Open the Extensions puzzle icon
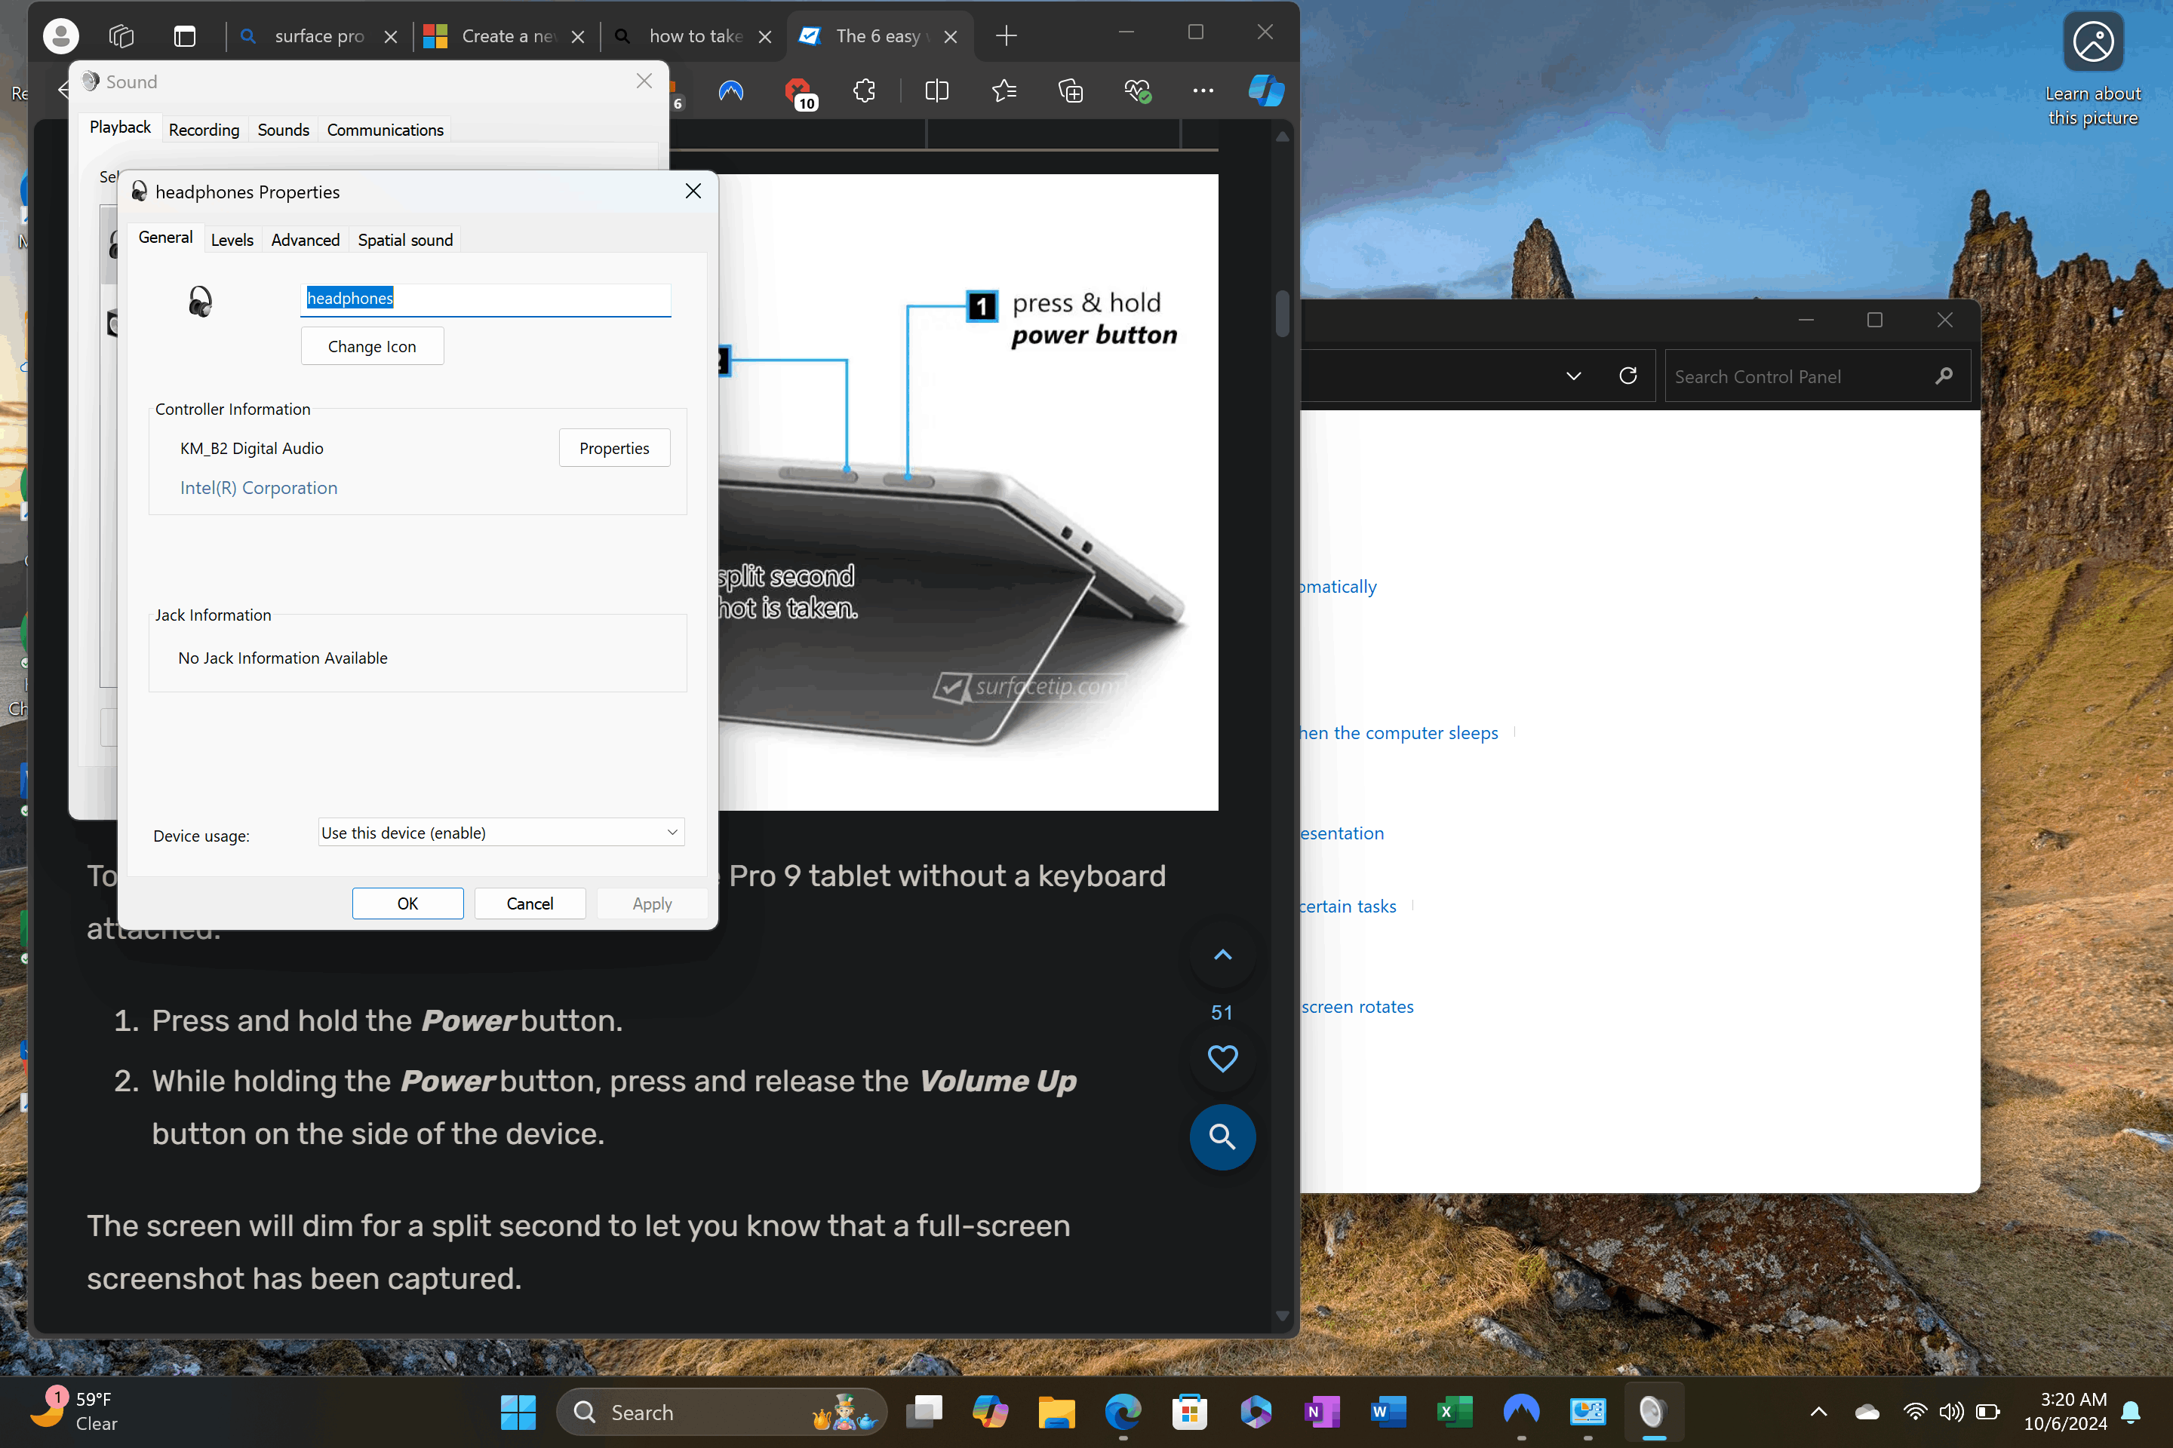 (x=864, y=90)
